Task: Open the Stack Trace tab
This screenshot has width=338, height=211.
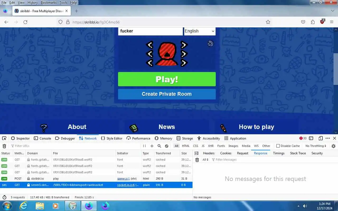Action: pos(298,153)
